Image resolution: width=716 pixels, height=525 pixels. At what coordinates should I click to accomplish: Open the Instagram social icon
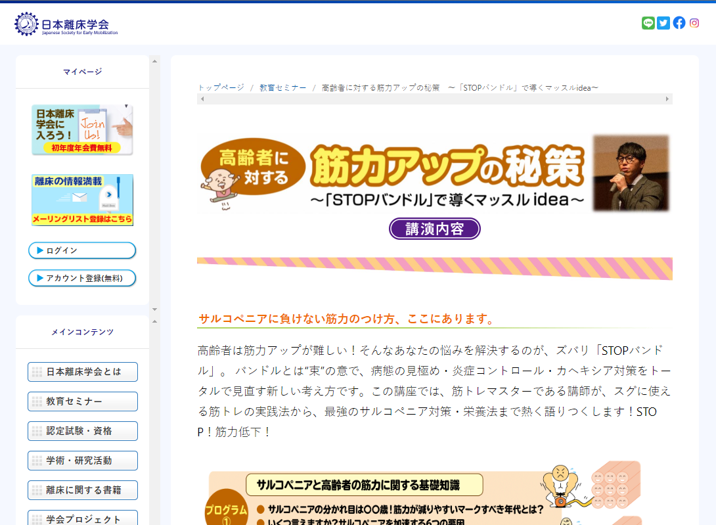coord(694,23)
